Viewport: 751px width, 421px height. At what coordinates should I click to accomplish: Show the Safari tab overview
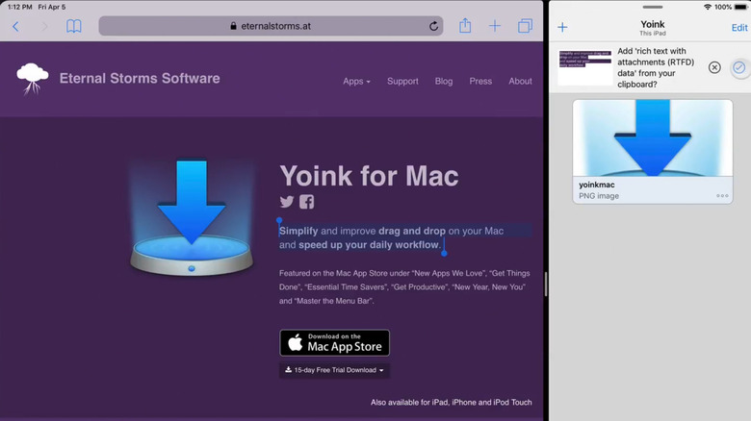(x=525, y=26)
